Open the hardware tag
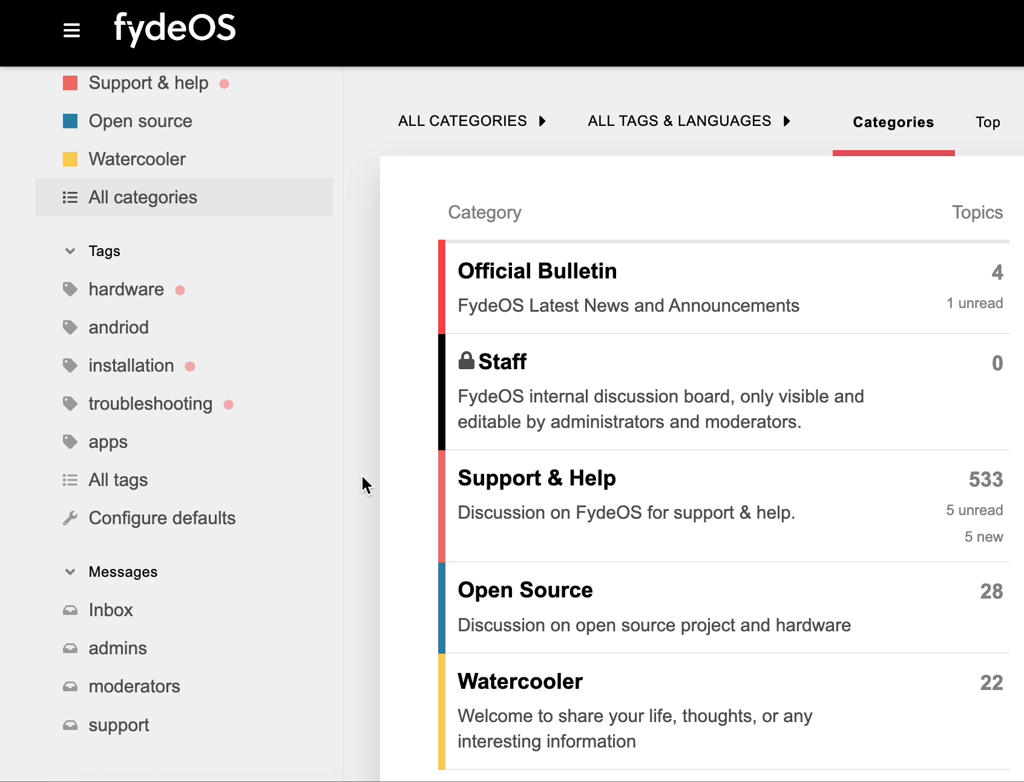The height and width of the screenshot is (782, 1024). coord(126,289)
